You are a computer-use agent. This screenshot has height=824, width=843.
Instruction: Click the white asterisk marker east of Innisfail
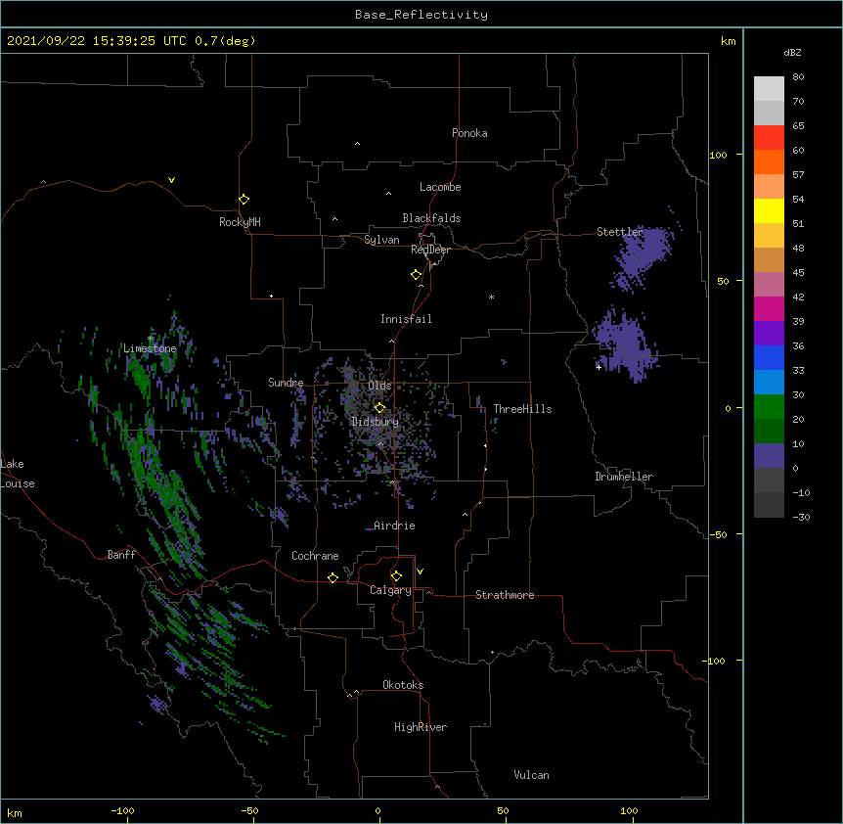coord(491,297)
